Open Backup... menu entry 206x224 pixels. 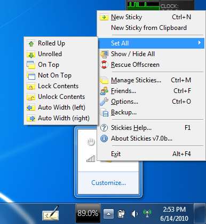tap(151, 112)
